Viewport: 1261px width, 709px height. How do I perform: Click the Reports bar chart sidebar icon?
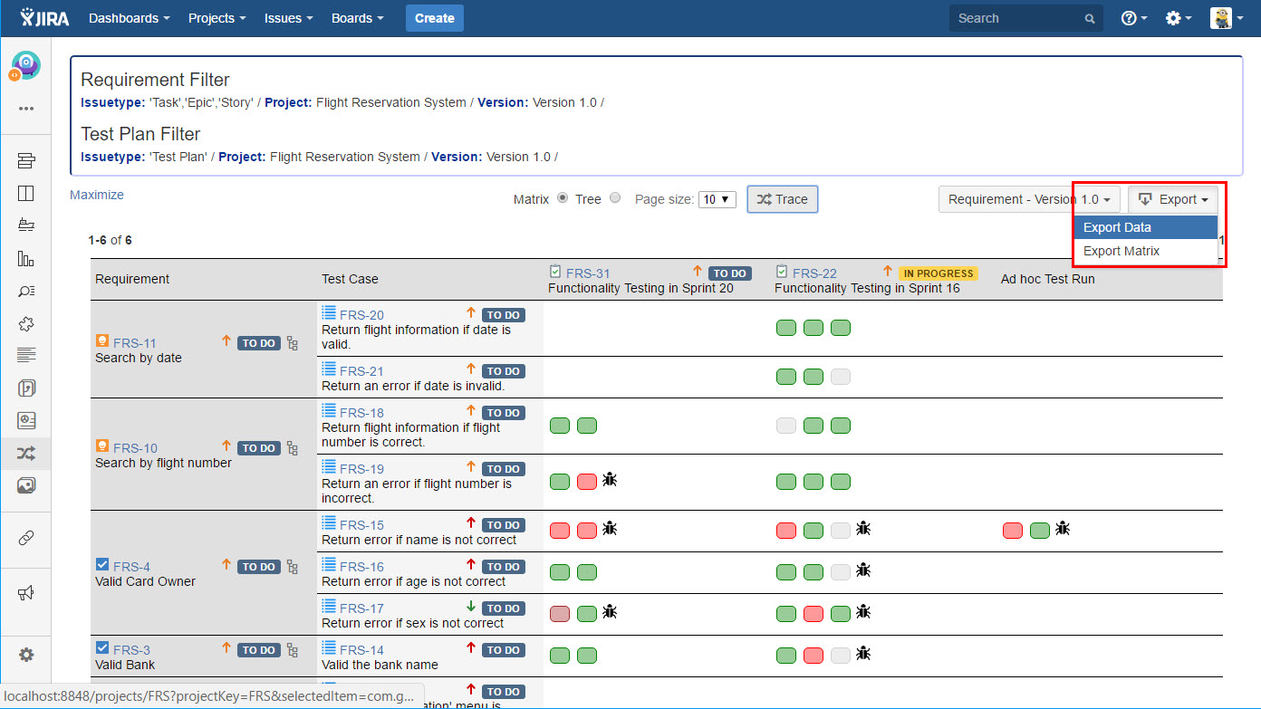(x=25, y=258)
